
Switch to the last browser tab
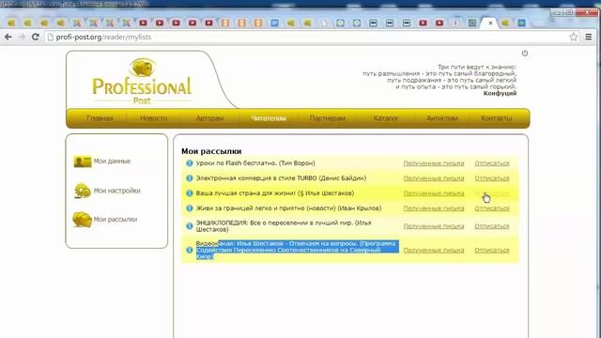[x=522, y=23]
